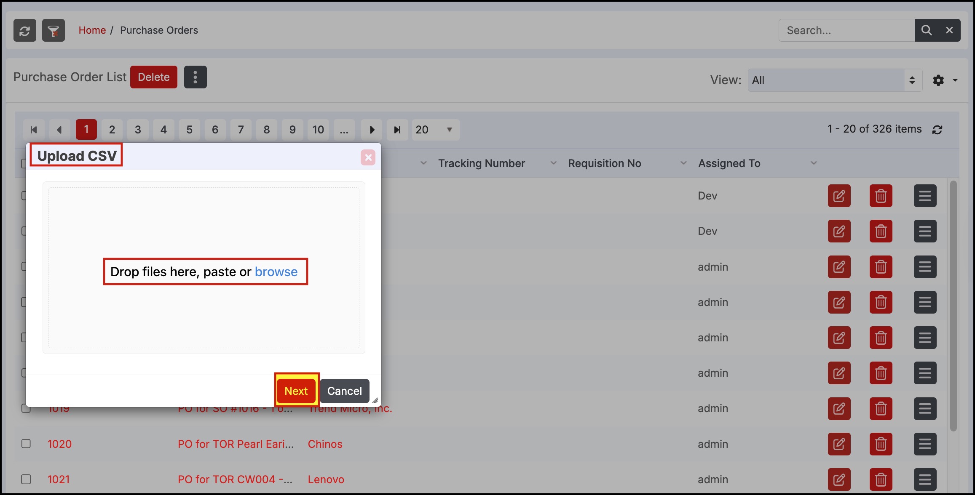Click the edit icon for order 1020
Screen dimensions: 975x495
(x=839, y=444)
